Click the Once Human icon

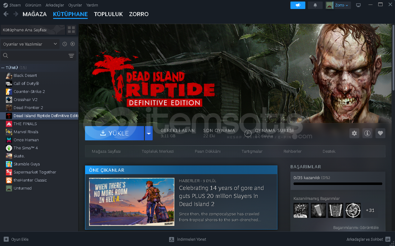pyautogui.click(x=9, y=140)
